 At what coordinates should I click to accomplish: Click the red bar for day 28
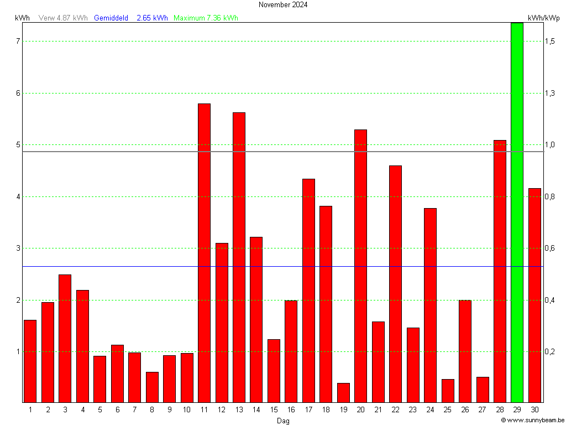[x=500, y=271]
